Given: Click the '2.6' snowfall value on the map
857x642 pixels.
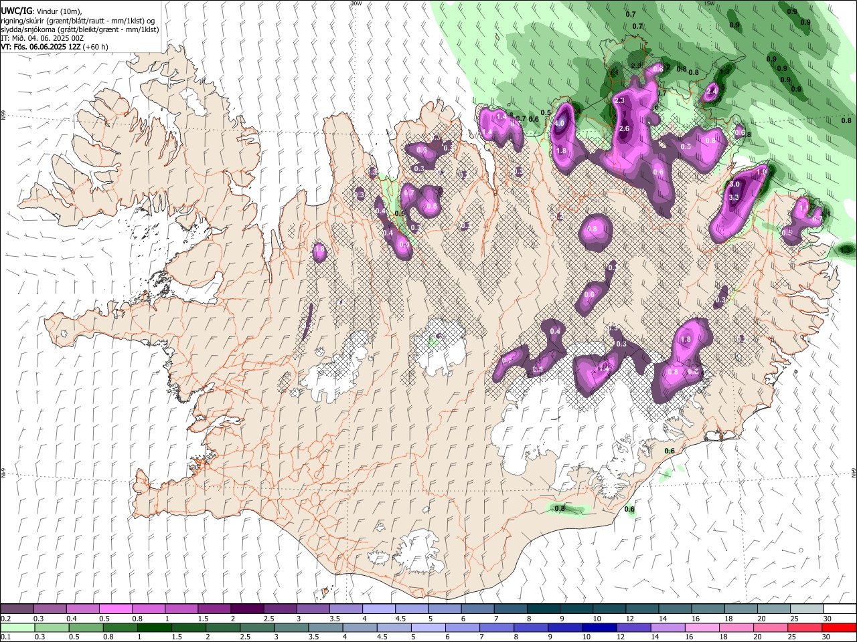Looking at the screenshot, I should coord(624,128).
